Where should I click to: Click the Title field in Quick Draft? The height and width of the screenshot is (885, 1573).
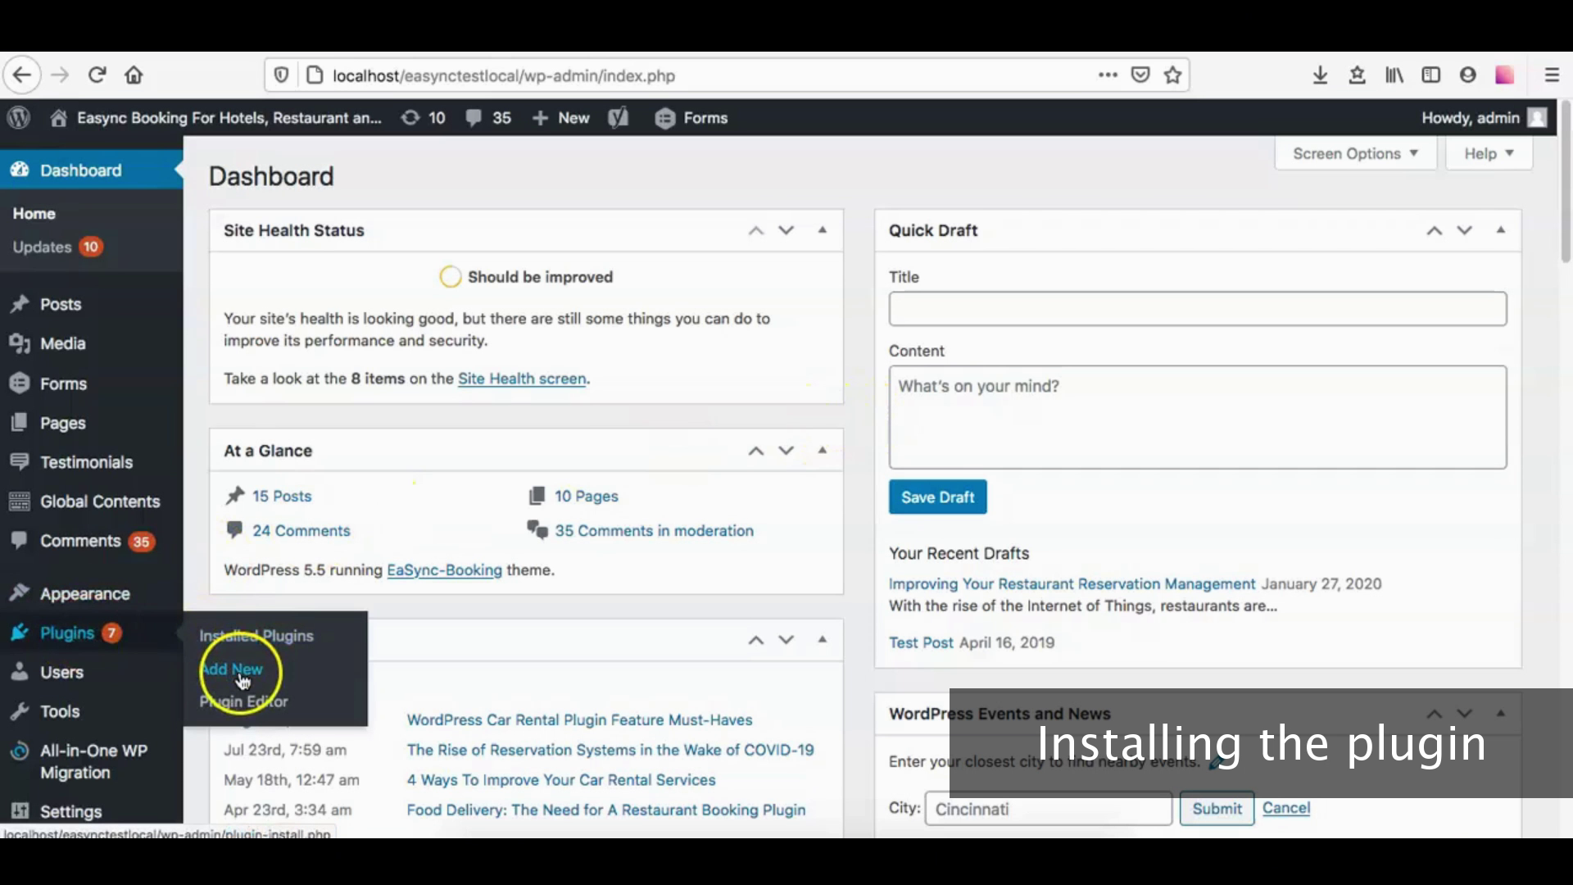pos(1196,309)
